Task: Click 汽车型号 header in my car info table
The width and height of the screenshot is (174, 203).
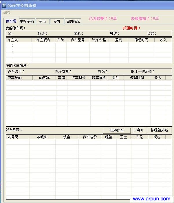Action: point(78,78)
